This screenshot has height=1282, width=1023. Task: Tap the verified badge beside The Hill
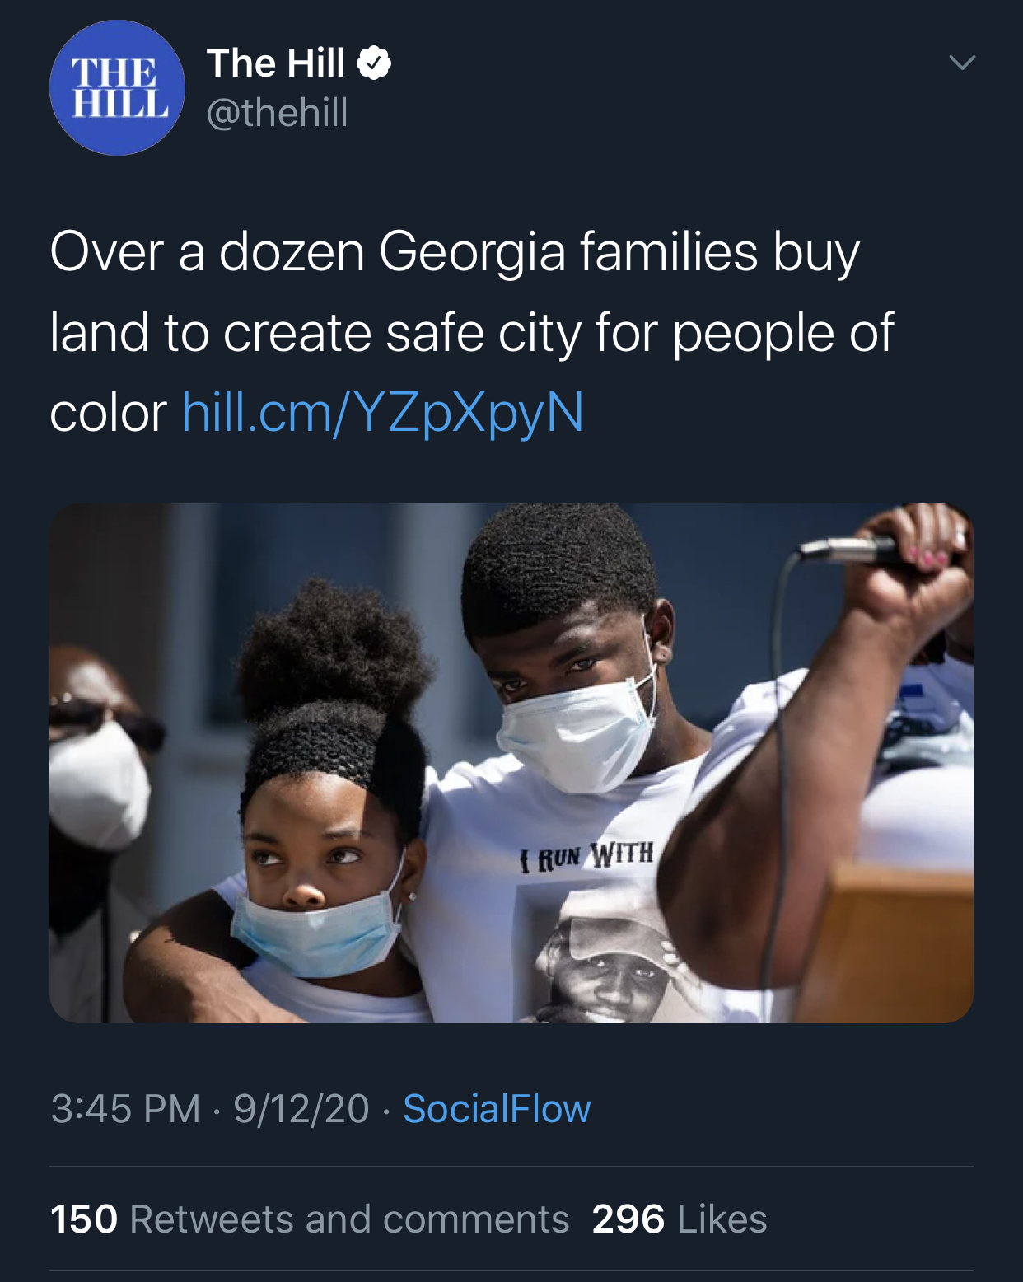pyautogui.click(x=374, y=63)
